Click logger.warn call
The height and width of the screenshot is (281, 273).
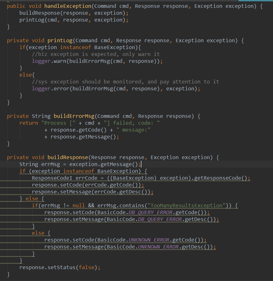(97, 61)
